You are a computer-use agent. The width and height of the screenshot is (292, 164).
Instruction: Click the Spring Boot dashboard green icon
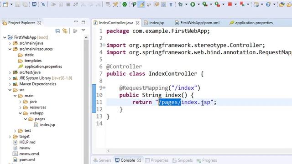tap(125, 4)
